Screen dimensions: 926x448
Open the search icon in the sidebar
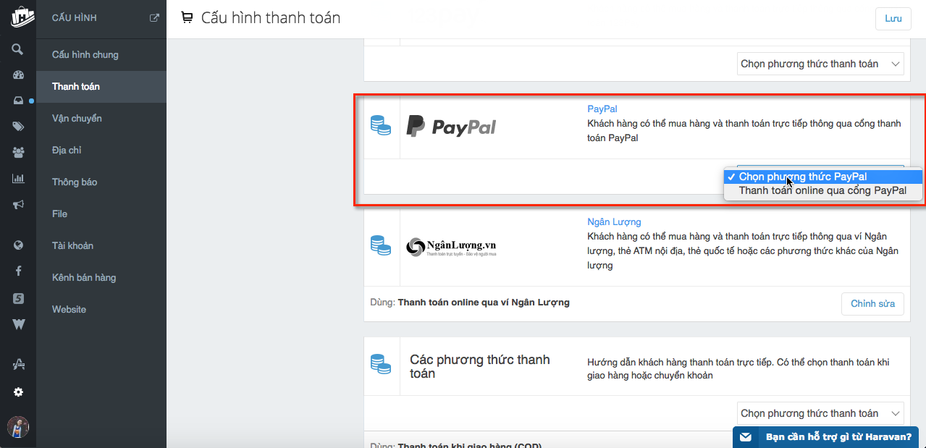coord(18,49)
